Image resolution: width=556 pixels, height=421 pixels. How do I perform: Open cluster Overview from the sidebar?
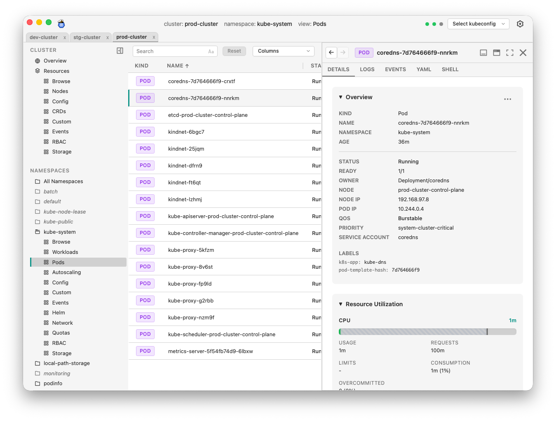point(54,60)
